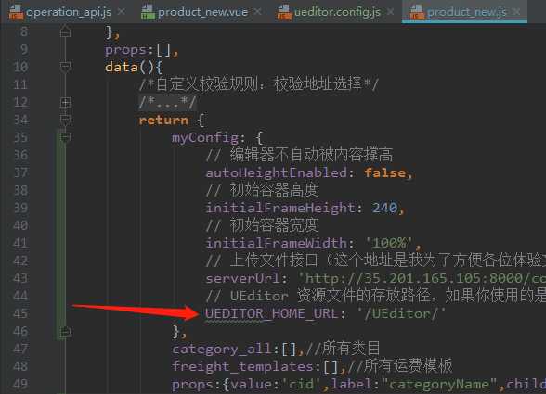This screenshot has width=546, height=394.
Task: Click the JS file icon on ueditor.config.js tab
Action: [284, 12]
